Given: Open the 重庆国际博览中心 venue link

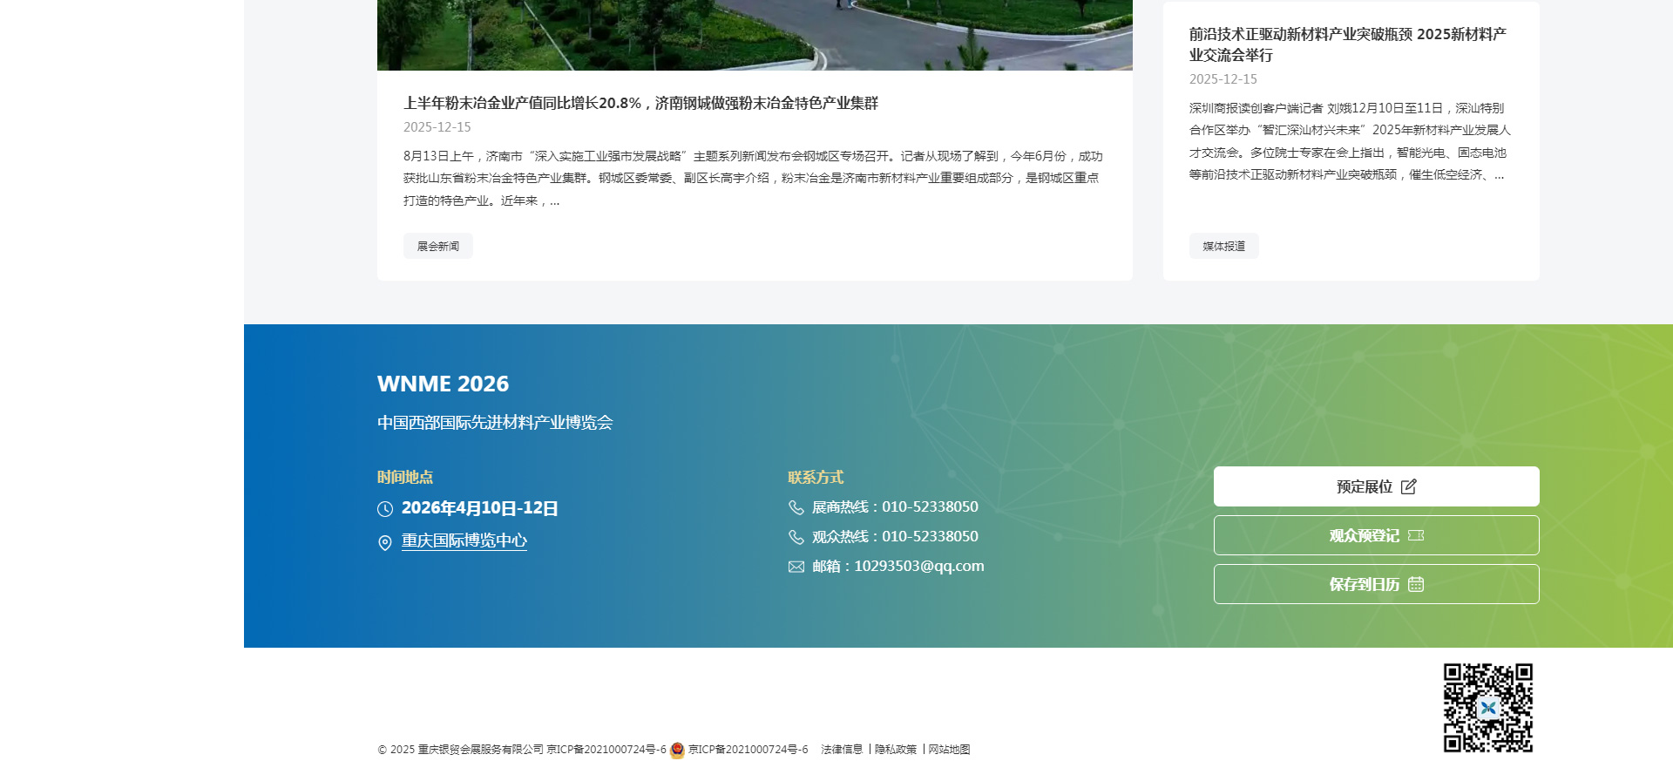Looking at the screenshot, I should pyautogui.click(x=464, y=540).
